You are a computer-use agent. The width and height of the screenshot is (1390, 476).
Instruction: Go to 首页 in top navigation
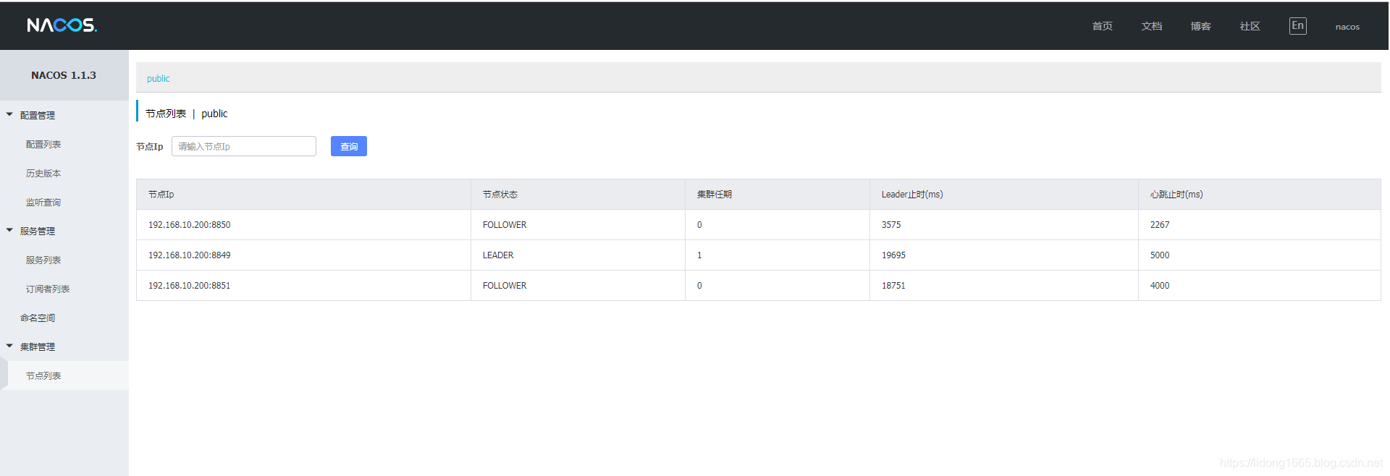[1102, 26]
